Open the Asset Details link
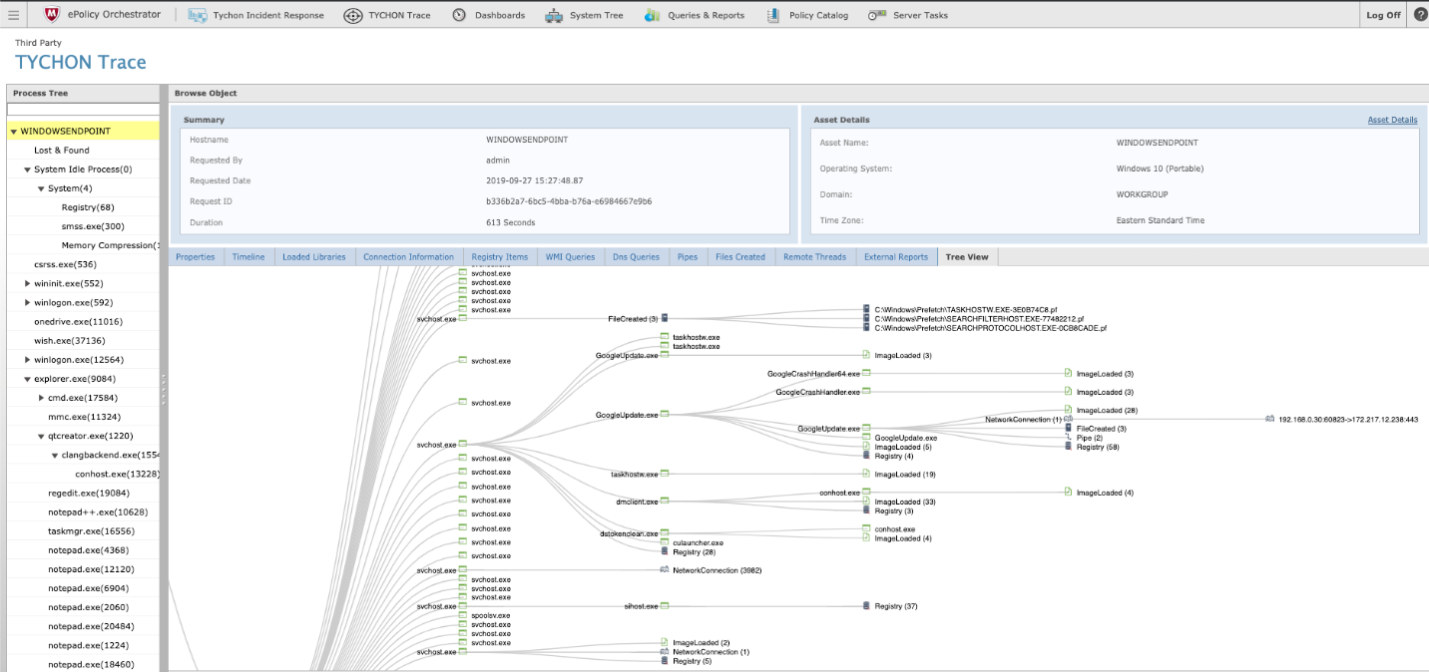 [x=1392, y=120]
